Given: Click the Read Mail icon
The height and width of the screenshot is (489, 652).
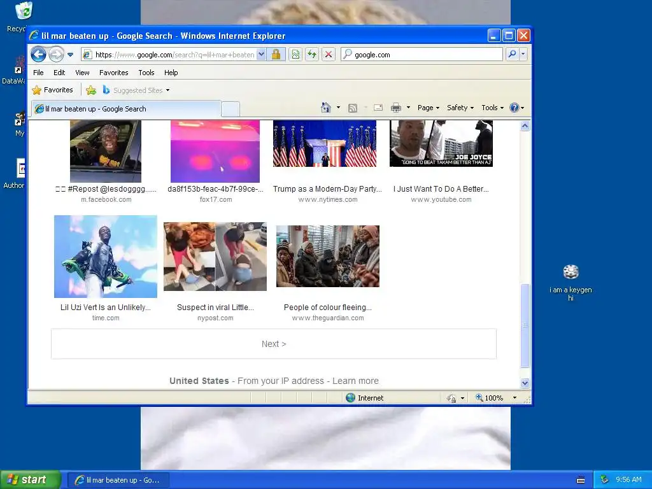Looking at the screenshot, I should click(378, 108).
